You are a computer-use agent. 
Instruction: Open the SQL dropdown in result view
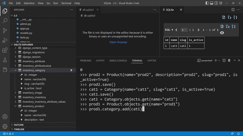[169, 30]
